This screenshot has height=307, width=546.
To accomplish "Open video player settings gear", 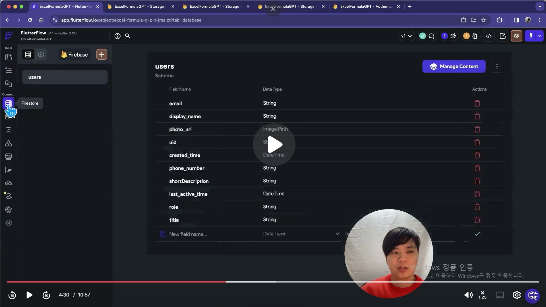I will tap(517, 295).
